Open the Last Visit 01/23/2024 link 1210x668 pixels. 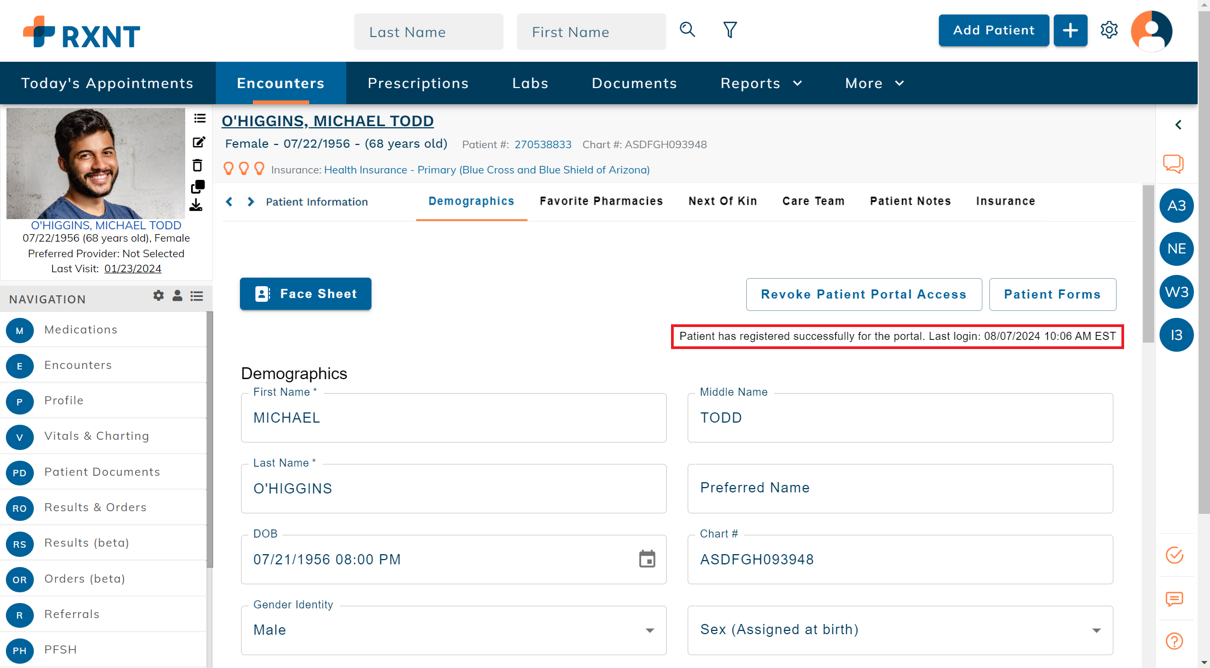(133, 269)
